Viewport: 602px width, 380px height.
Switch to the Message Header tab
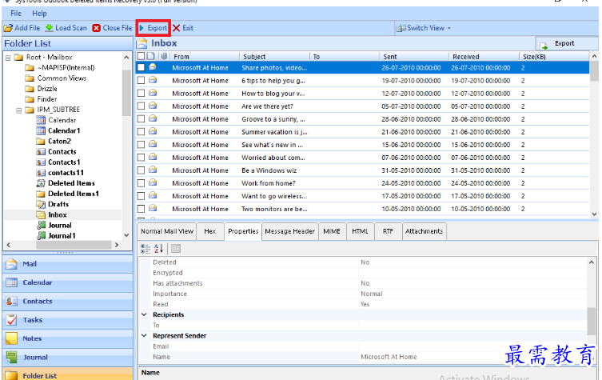290,231
